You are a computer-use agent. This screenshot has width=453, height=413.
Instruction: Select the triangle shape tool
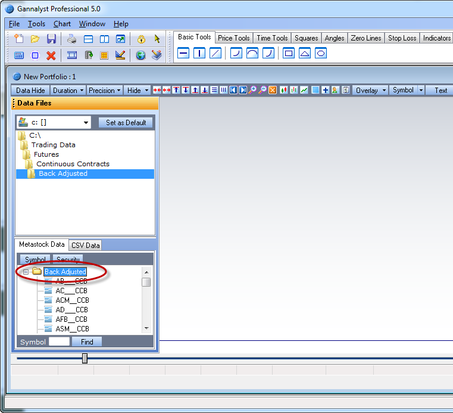305,53
